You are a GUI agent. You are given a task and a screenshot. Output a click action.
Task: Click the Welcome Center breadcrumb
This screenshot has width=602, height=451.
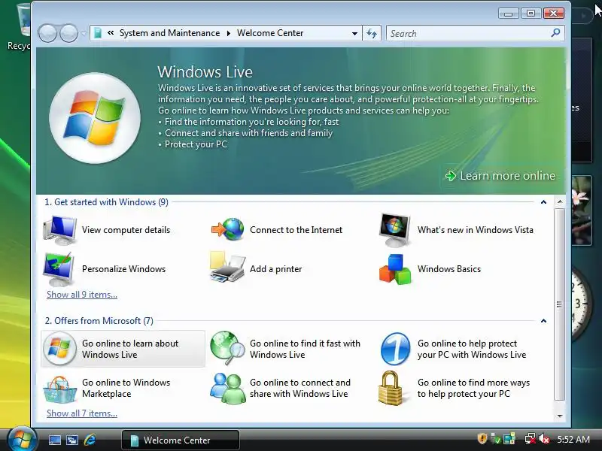pyautogui.click(x=270, y=33)
